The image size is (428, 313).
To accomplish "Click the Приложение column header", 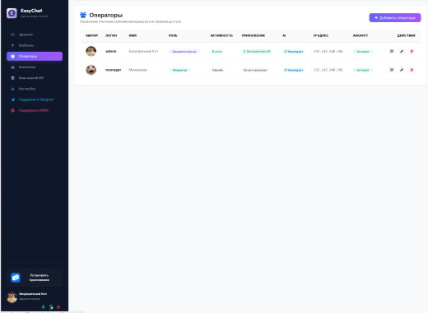I will coord(254,35).
